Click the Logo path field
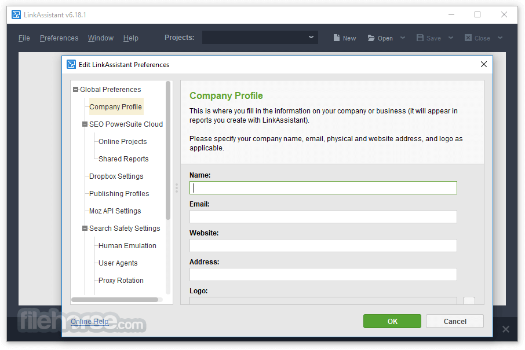This screenshot has height=350, width=525. pyautogui.click(x=323, y=300)
